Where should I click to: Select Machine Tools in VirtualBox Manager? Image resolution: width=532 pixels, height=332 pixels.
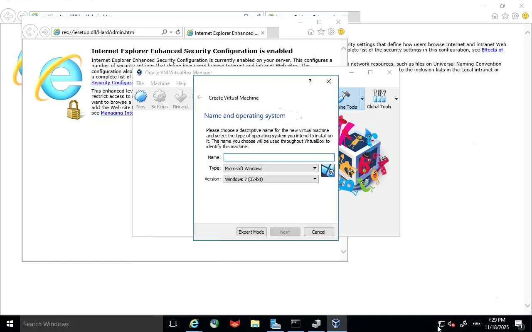(x=348, y=100)
